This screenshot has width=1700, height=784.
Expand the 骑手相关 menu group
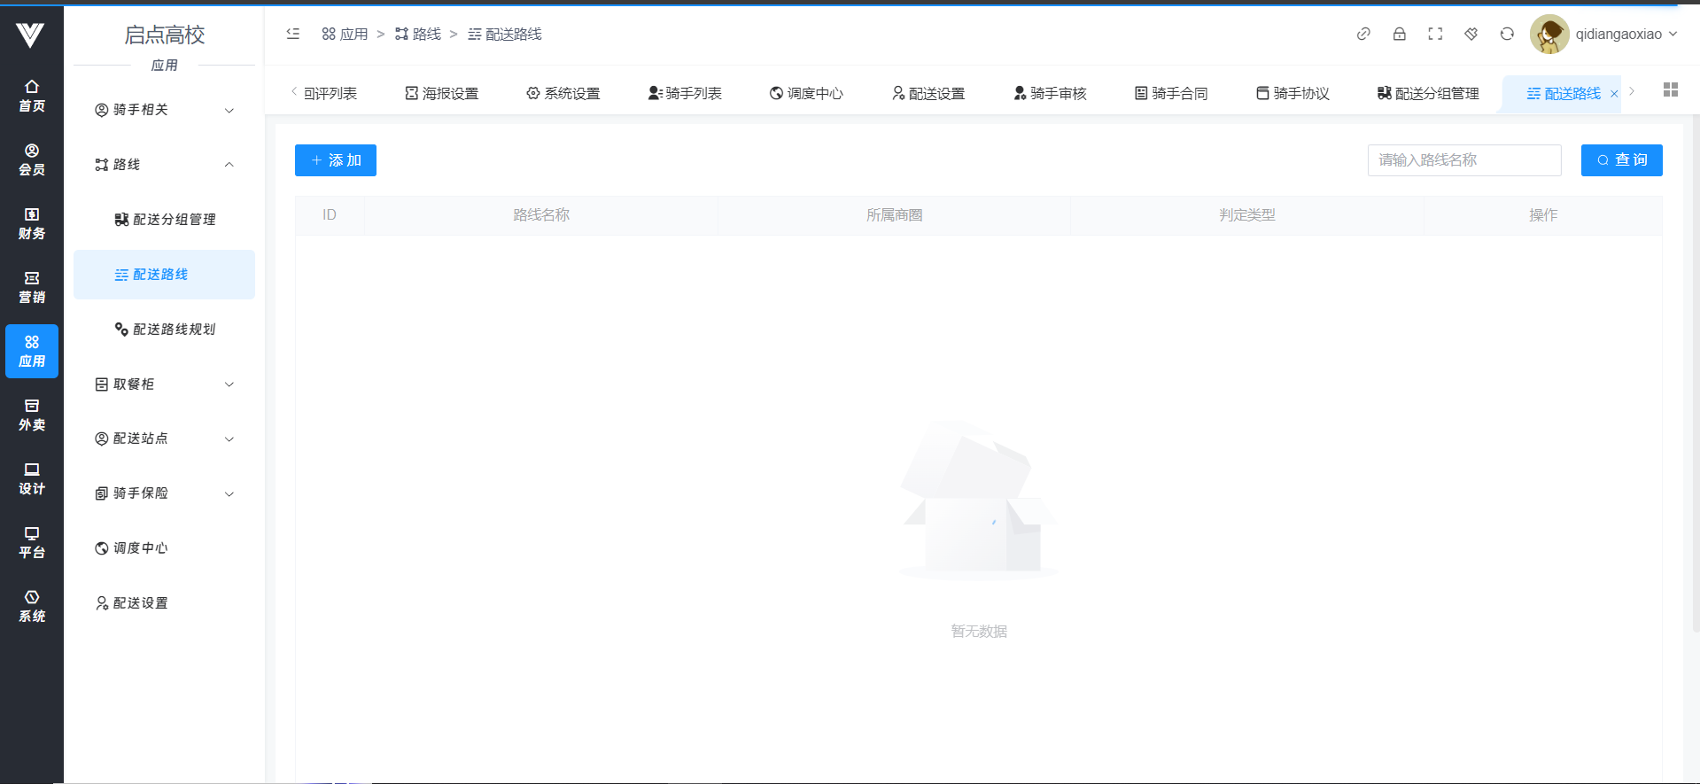(164, 110)
